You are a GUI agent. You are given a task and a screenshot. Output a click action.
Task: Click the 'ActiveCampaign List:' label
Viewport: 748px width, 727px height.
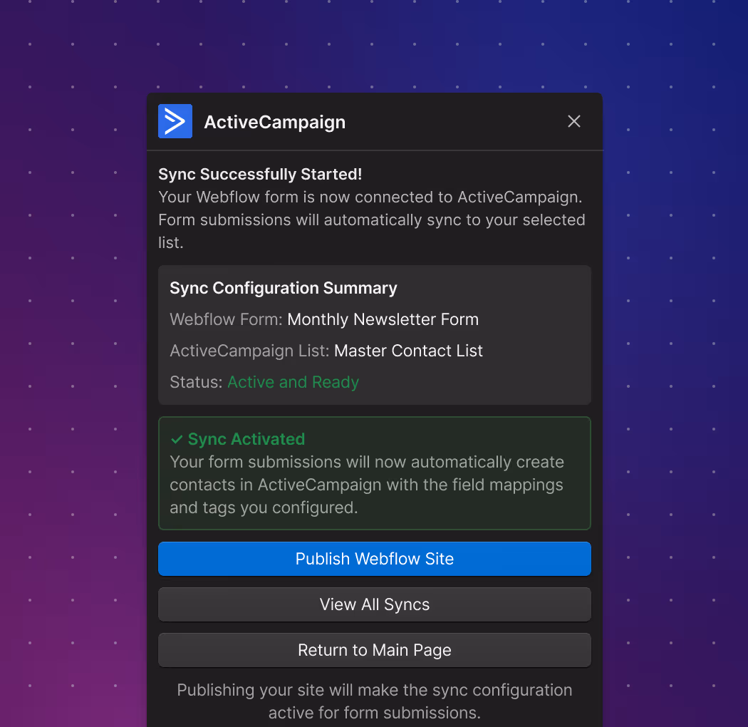(249, 351)
